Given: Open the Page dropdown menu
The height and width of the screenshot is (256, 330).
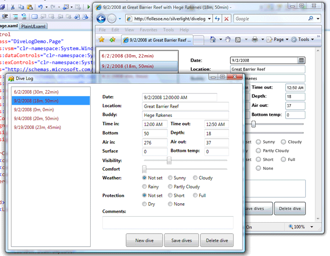Looking at the screenshot, I should pyautogui.click(x=278, y=39).
